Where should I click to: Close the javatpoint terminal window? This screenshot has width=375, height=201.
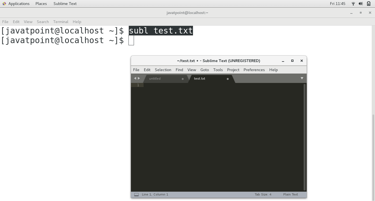coord(370,13)
